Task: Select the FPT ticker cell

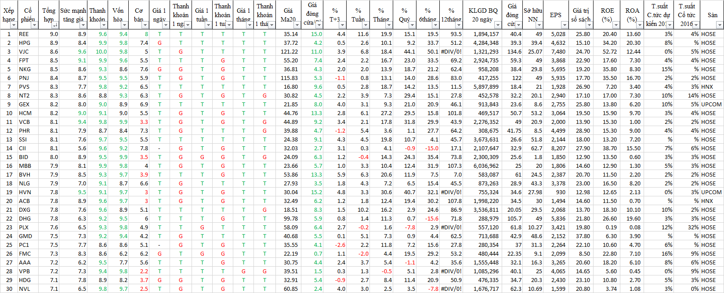Action: pos(28,60)
